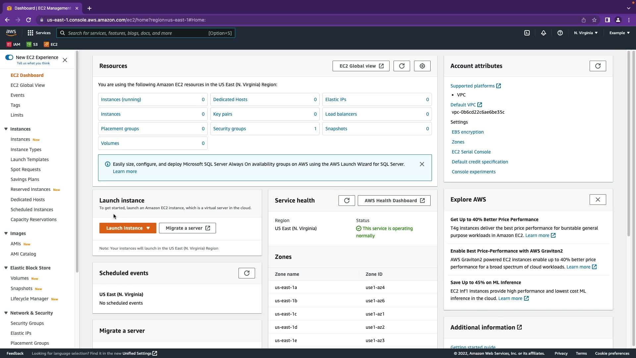This screenshot has height=358, width=636.
Task: Collapse the Network & Security section
Action: click(6, 313)
